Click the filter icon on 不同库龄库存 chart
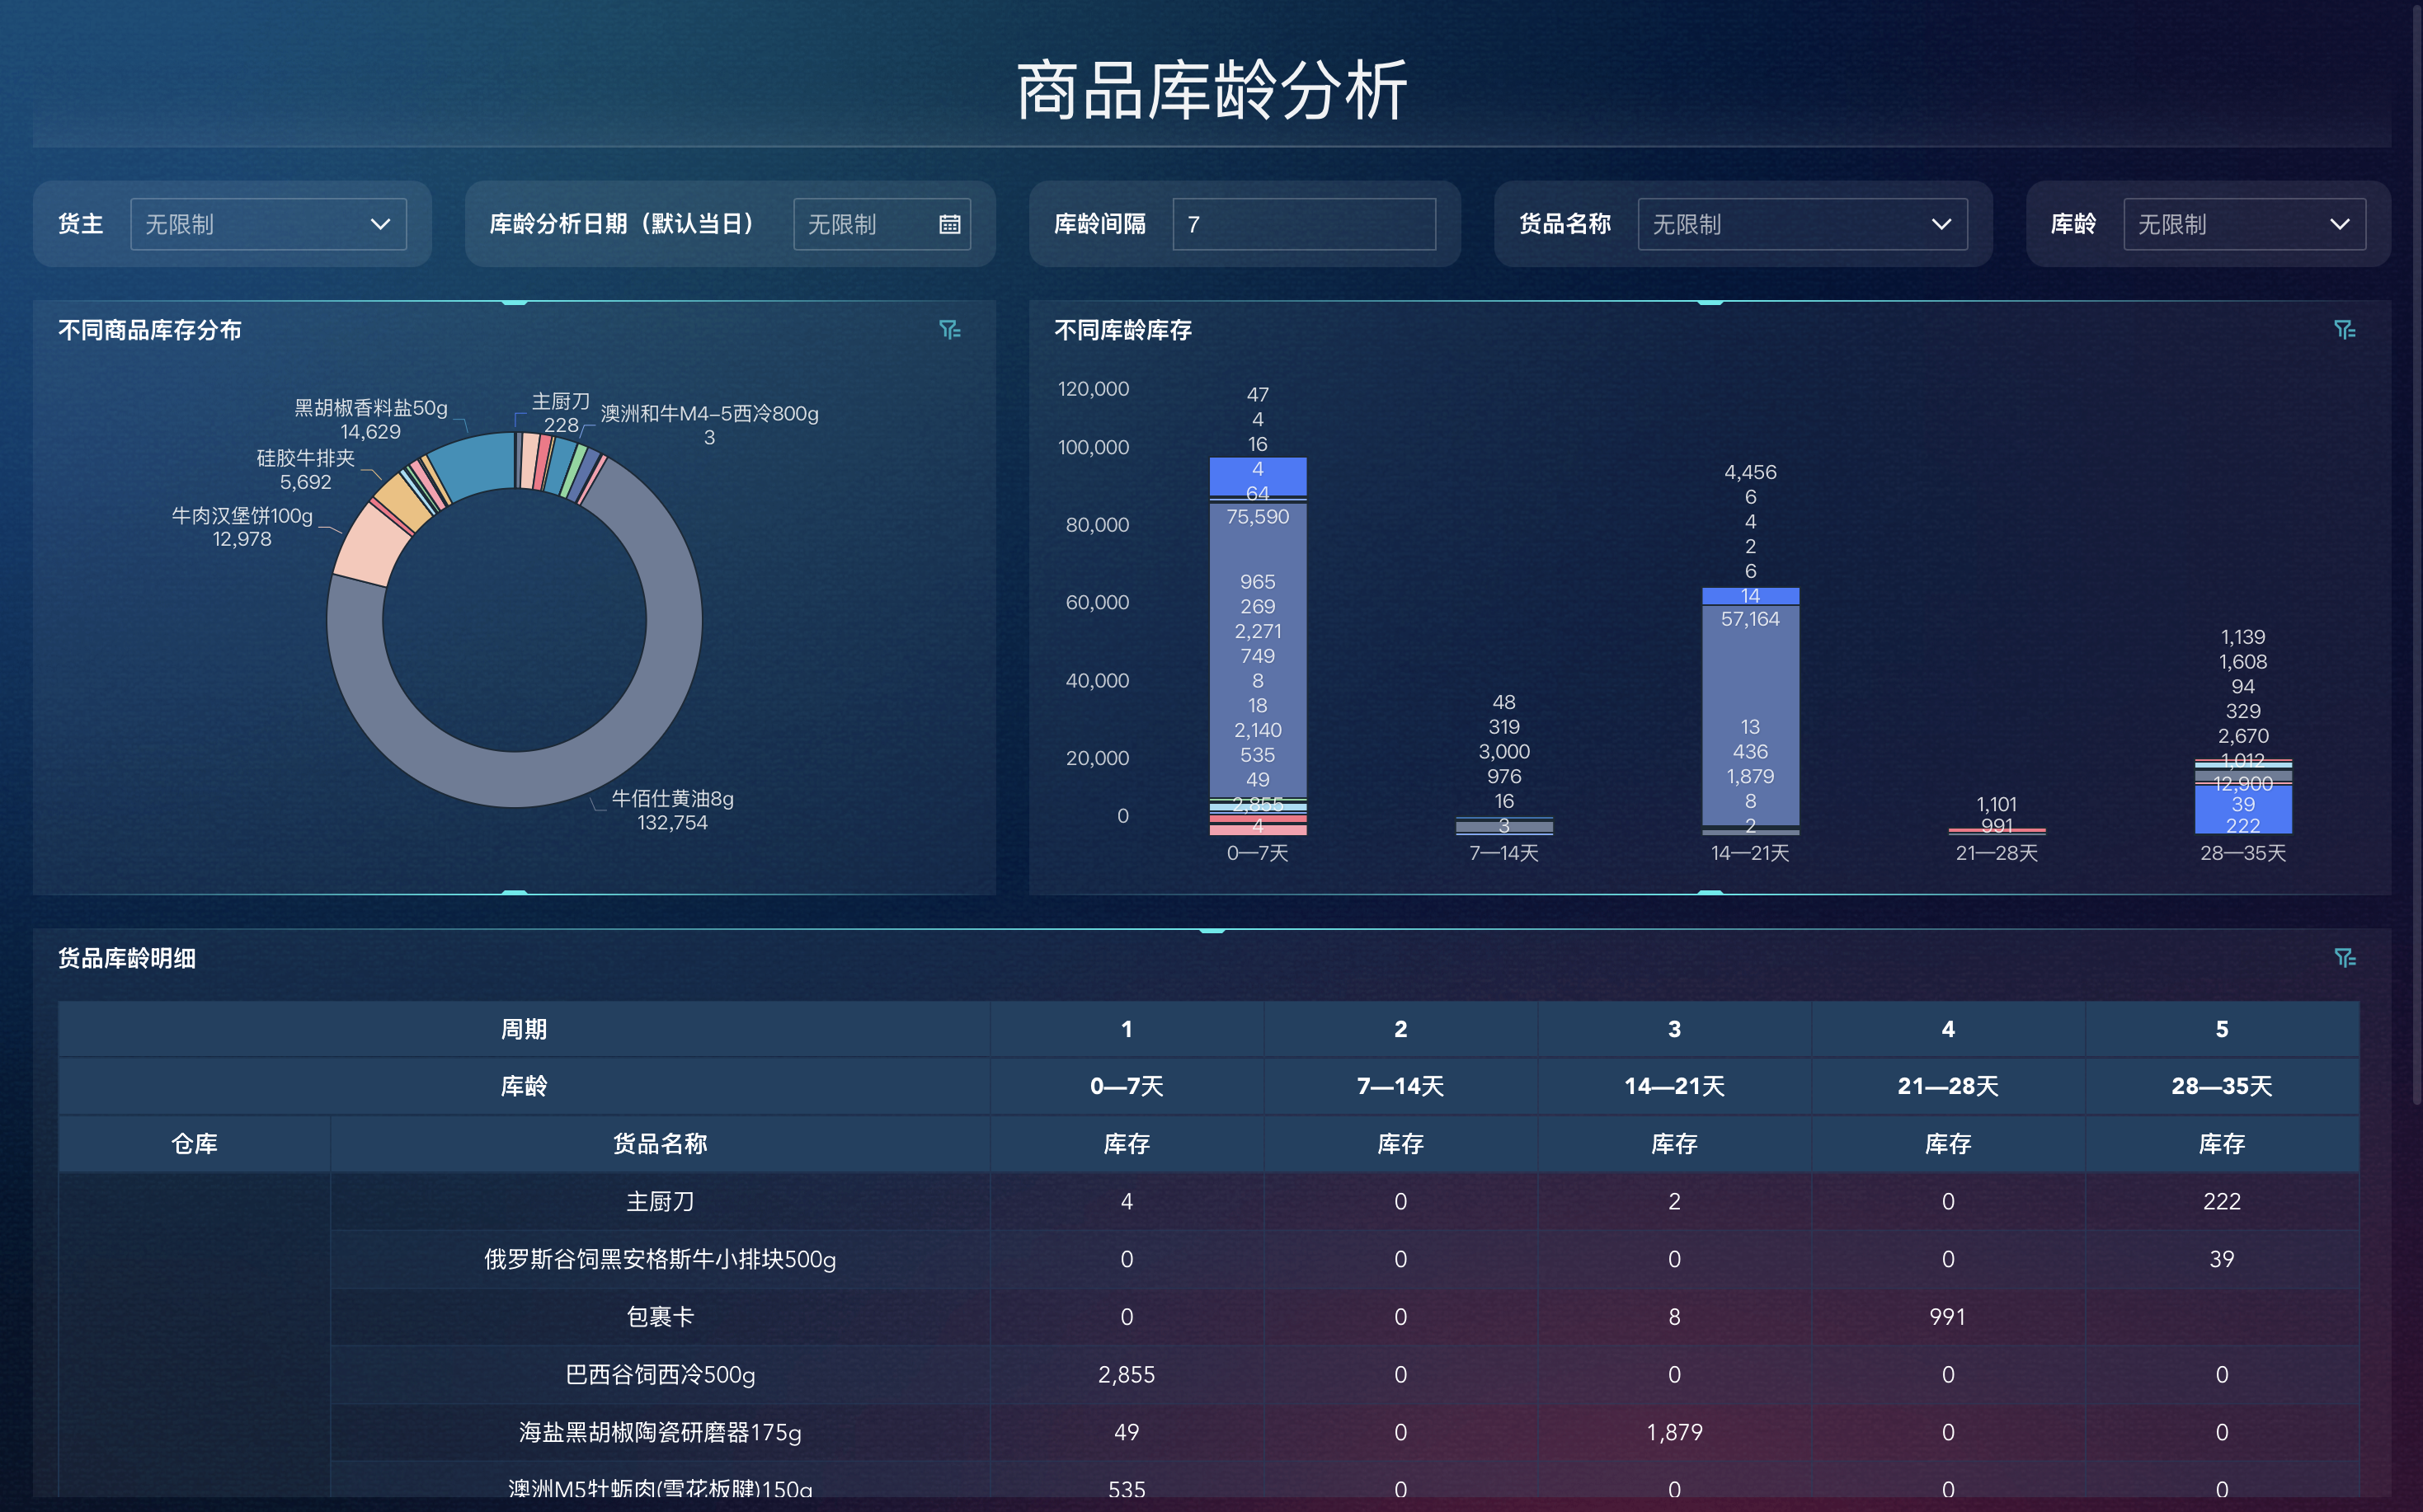This screenshot has width=2423, height=1512. pyautogui.click(x=2346, y=329)
